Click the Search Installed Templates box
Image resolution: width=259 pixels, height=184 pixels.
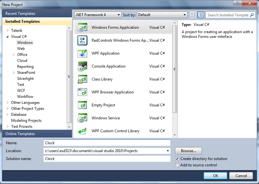230,15
